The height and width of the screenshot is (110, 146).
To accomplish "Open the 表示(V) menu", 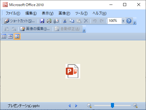I will 48,13.
